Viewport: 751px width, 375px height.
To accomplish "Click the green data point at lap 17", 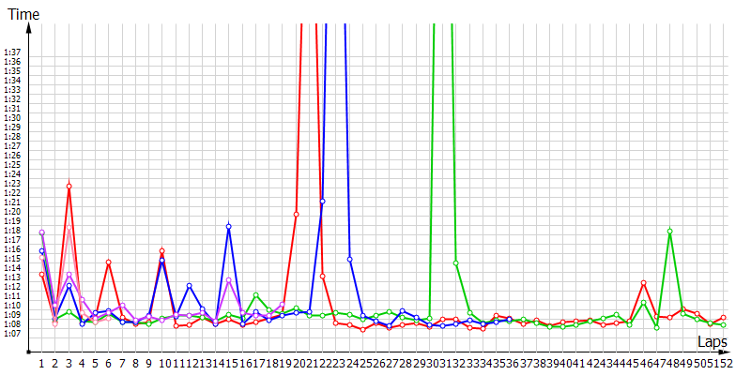I will click(x=255, y=295).
